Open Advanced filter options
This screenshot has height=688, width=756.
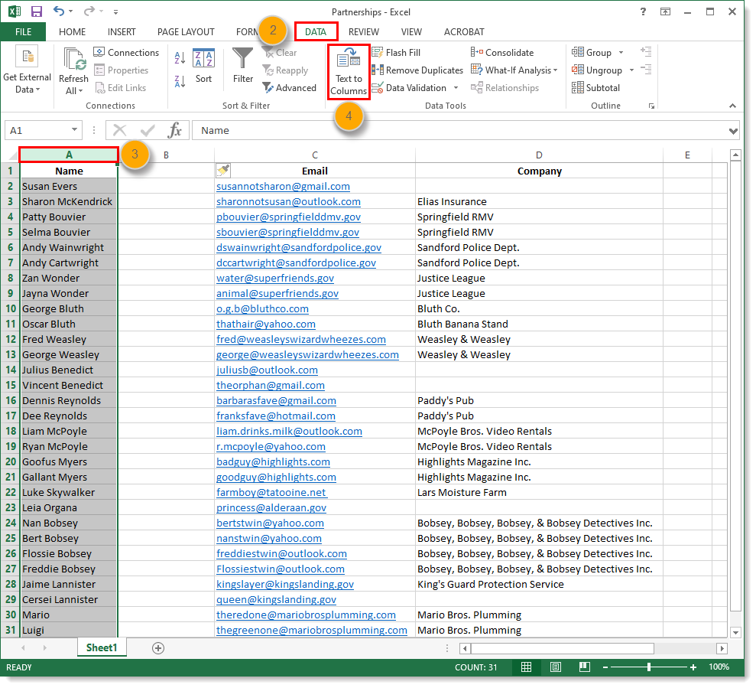click(289, 88)
